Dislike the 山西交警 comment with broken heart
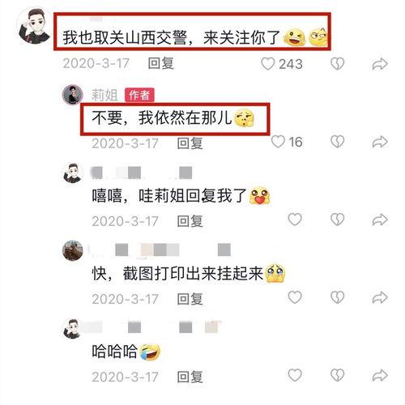 [338, 64]
